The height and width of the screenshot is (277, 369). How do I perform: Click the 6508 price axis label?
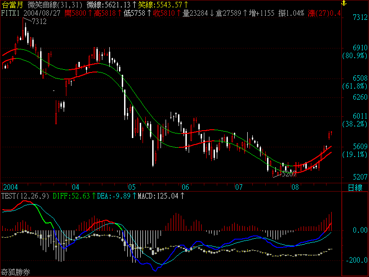click(360, 78)
